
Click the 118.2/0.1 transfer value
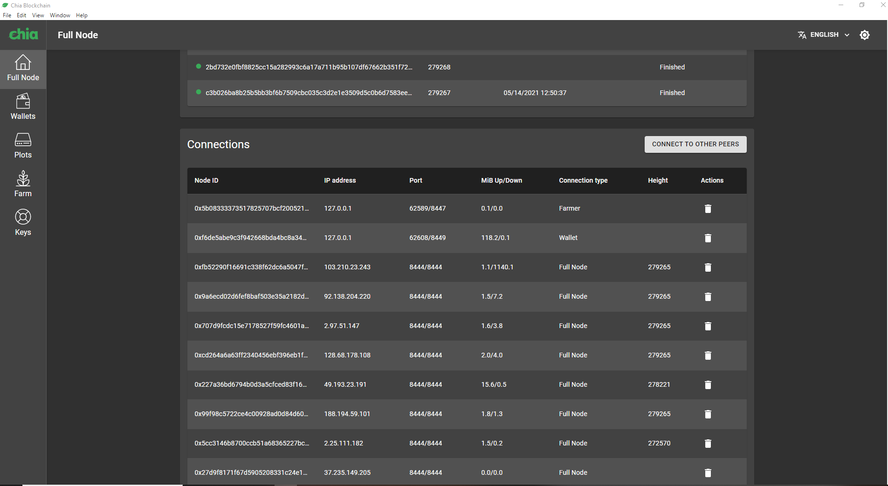coord(495,238)
